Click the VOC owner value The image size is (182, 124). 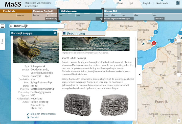coord(33,95)
